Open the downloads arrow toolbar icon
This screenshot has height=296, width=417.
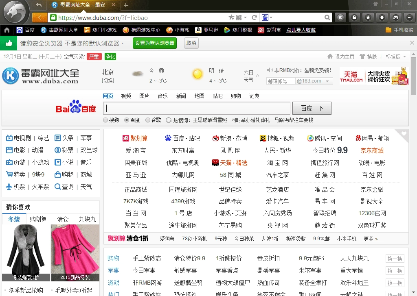(382, 17)
